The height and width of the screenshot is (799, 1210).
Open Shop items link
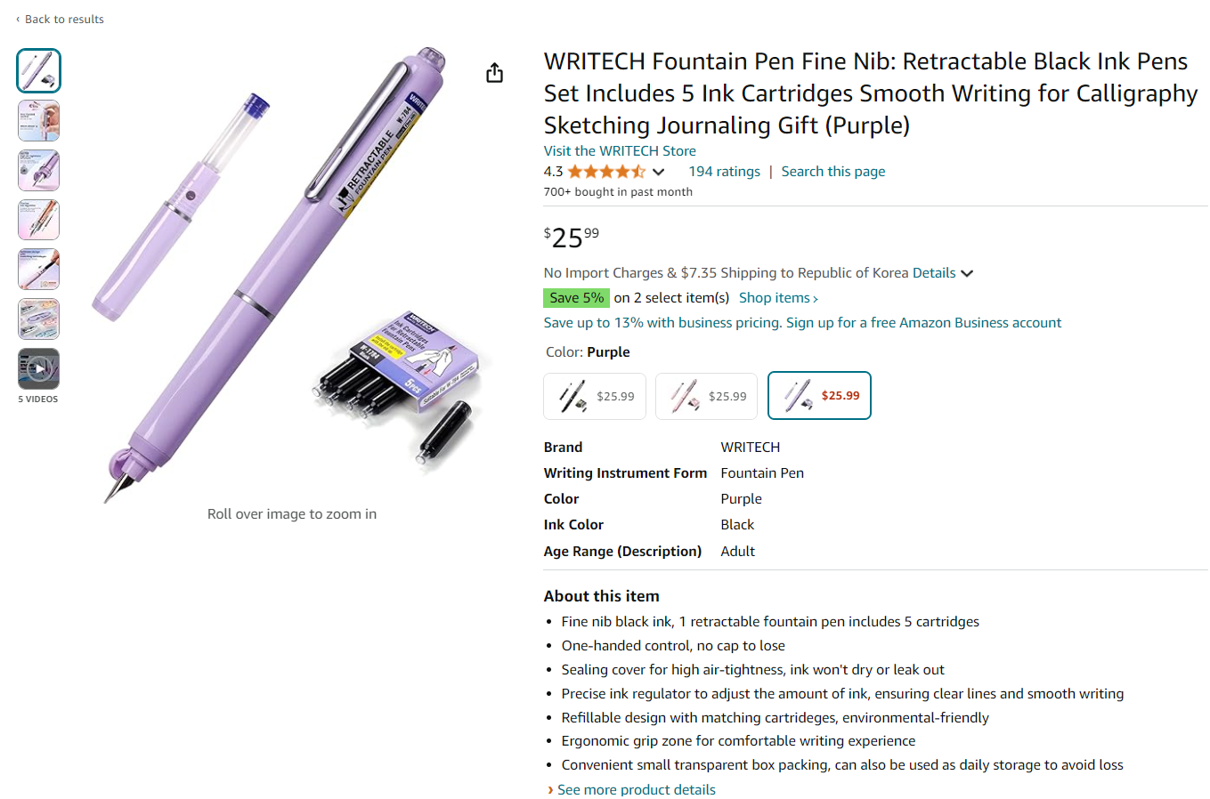(x=778, y=298)
